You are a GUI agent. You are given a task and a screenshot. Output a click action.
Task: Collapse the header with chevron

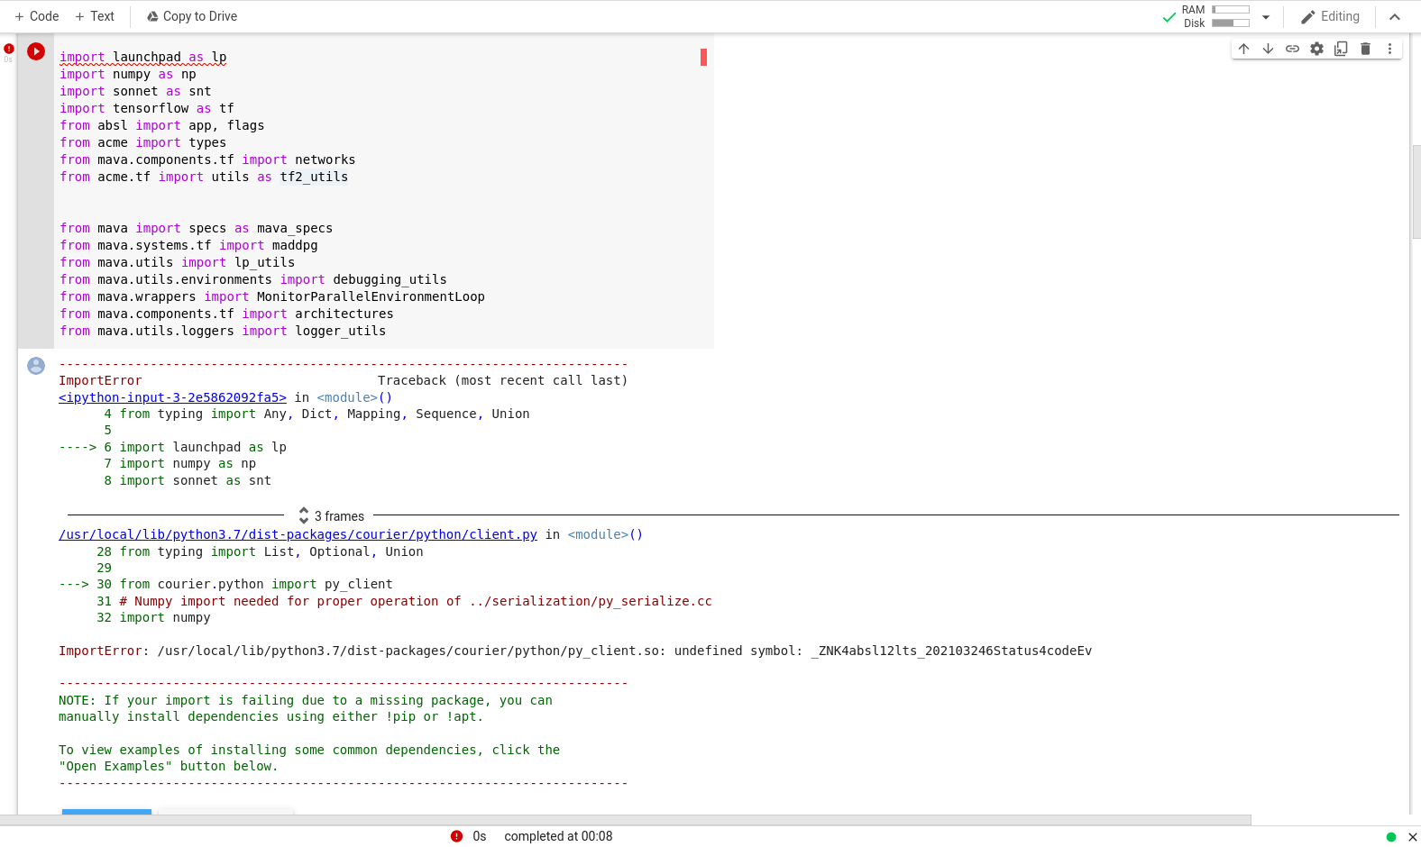tap(1395, 16)
